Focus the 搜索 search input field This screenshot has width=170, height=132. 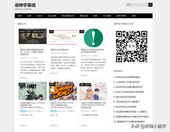[x=137, y=5]
